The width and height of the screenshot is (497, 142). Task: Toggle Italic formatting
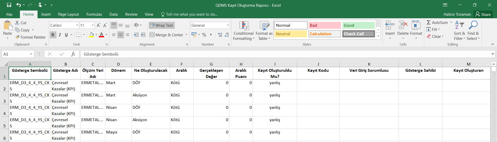[x=60, y=35]
